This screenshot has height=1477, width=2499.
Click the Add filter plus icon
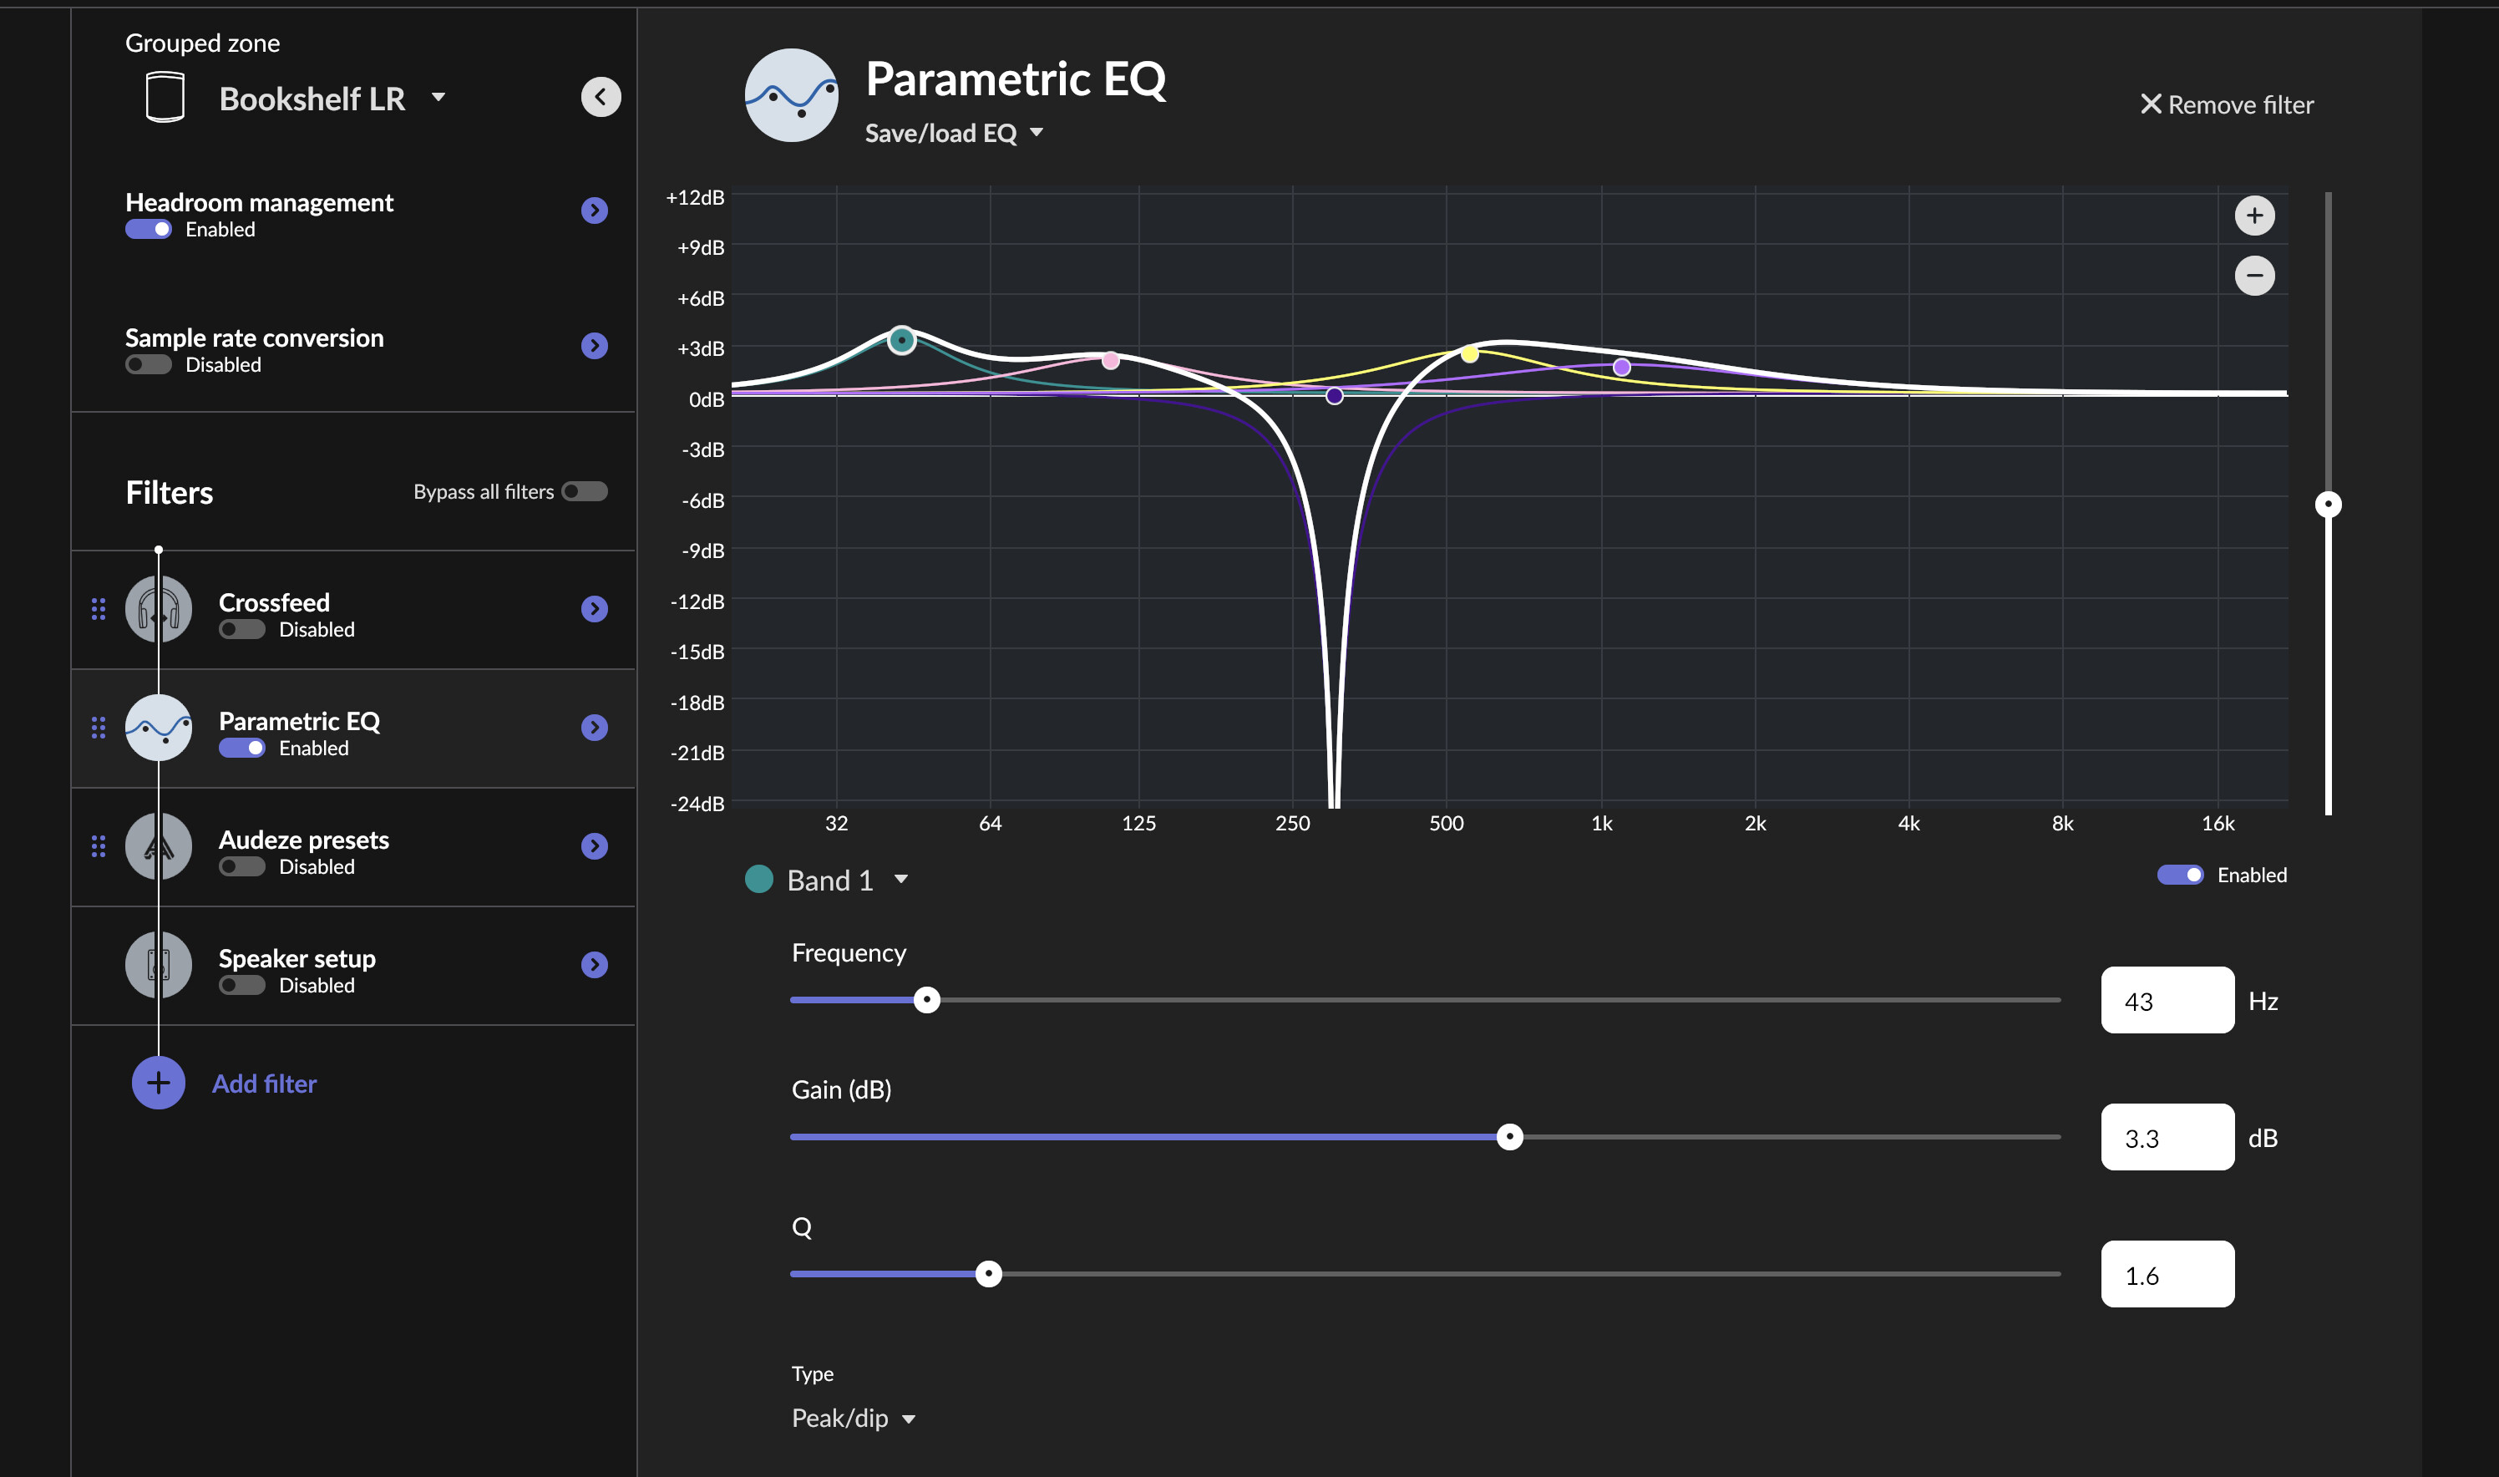point(158,1083)
